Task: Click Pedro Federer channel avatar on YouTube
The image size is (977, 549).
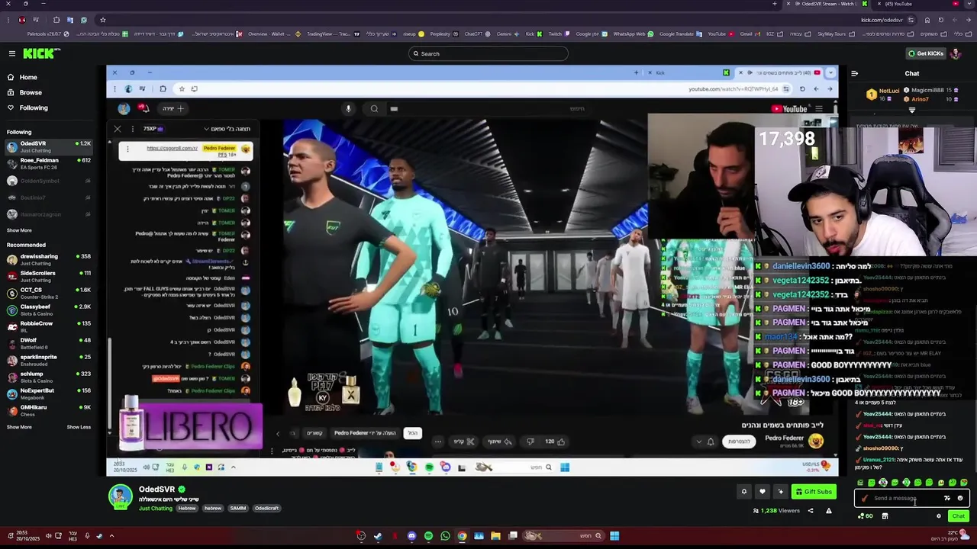Action: (816, 441)
